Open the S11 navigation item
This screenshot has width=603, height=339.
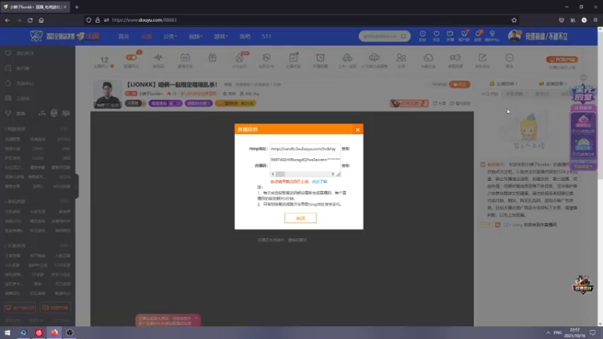[x=267, y=36]
